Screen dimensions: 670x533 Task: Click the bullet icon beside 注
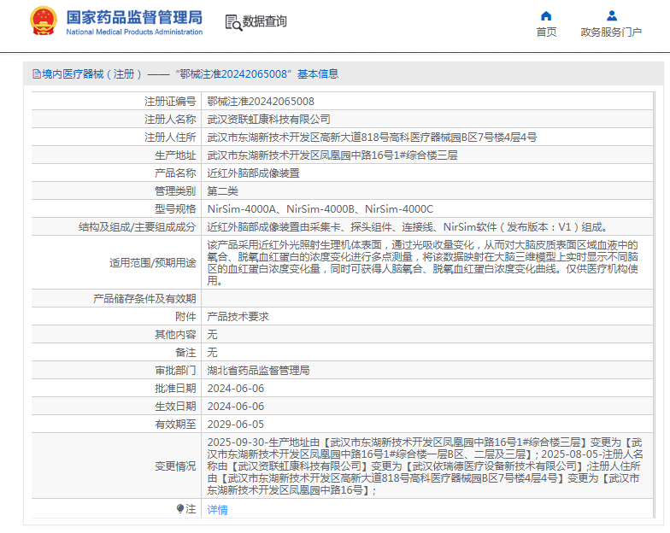180,509
